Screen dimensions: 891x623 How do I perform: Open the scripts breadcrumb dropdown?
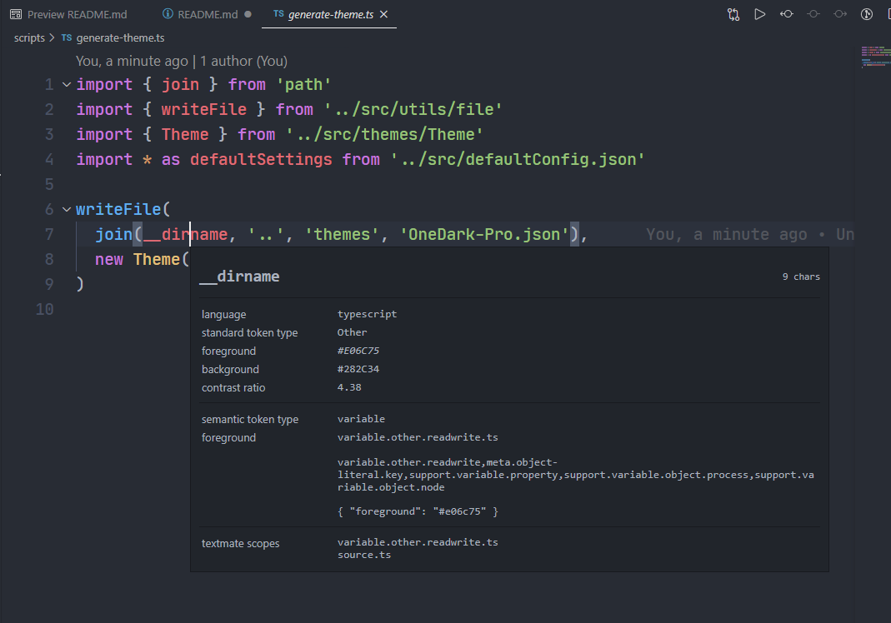pos(29,37)
